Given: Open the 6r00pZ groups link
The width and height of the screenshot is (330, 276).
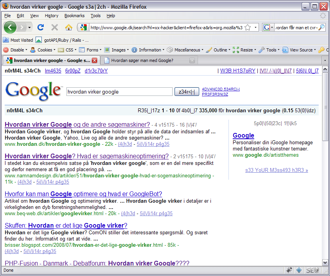Looking at the screenshot, I should pyautogui.click(x=73, y=71).
